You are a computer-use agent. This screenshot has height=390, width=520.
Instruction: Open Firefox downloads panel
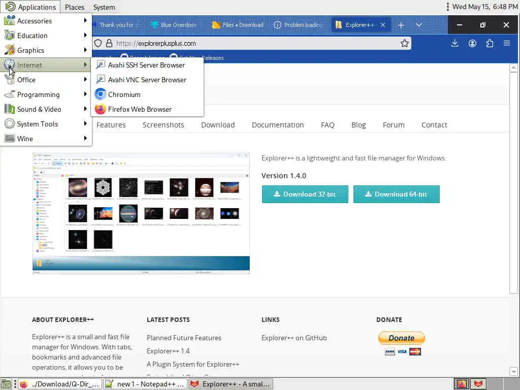pos(454,44)
